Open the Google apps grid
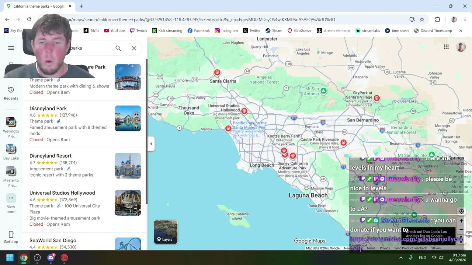Image resolution: width=472 pixels, height=265 pixels. coord(446,47)
